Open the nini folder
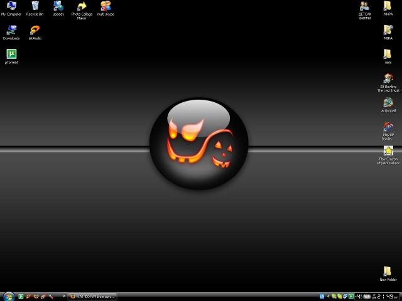402x301 pixels. tap(388, 55)
